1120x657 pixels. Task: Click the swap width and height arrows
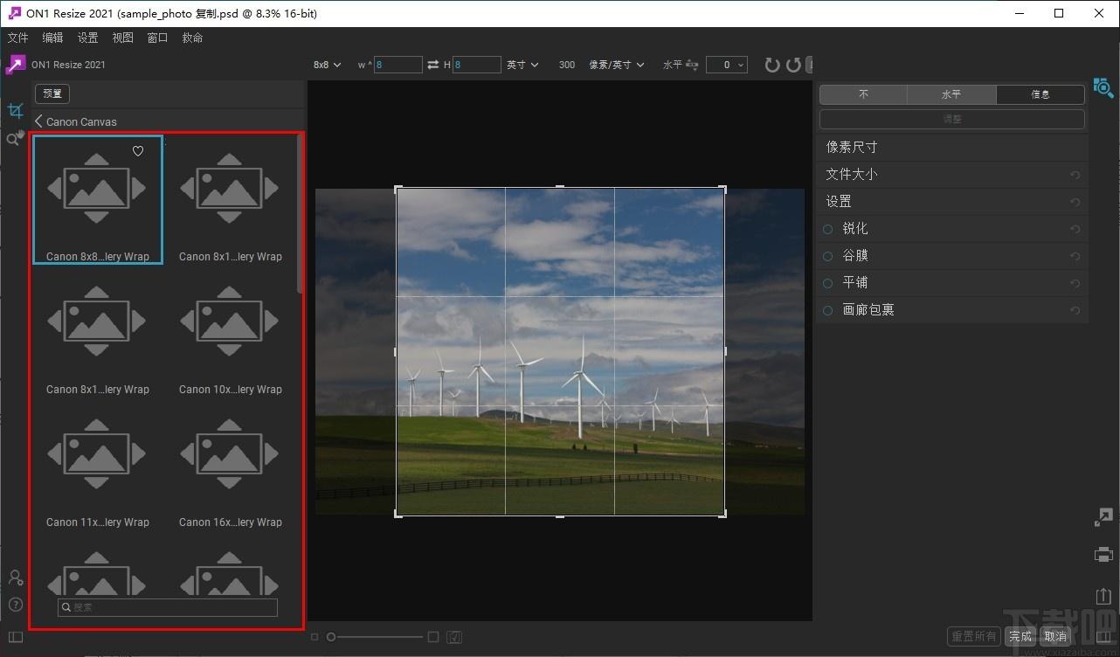[433, 65]
